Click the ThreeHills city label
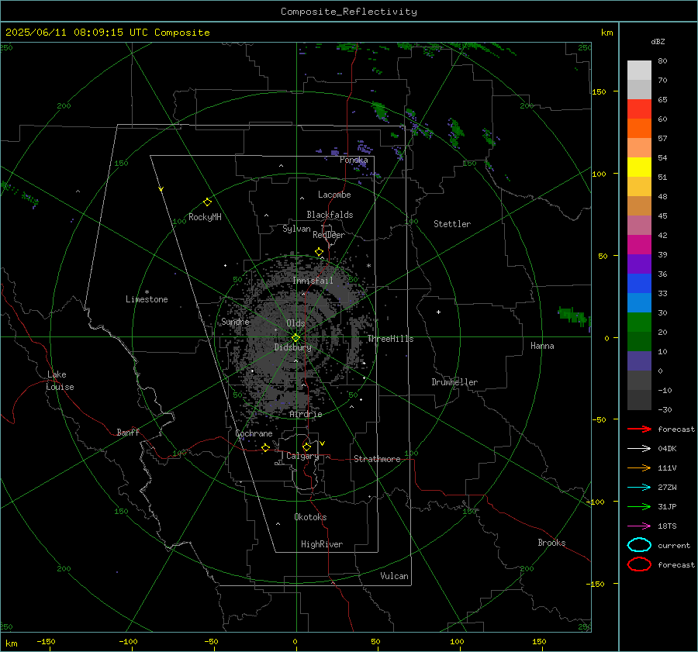Viewport: 698px width, 652px height. click(x=390, y=339)
